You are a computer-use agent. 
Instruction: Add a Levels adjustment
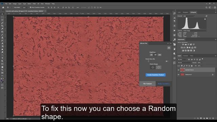[x=185, y=44]
